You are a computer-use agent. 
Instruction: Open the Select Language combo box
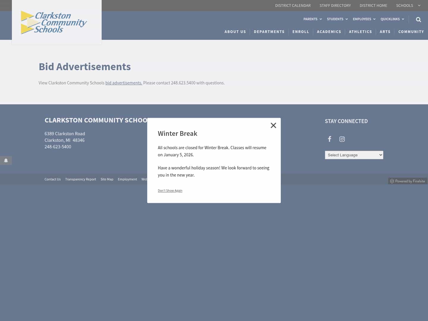(354, 155)
